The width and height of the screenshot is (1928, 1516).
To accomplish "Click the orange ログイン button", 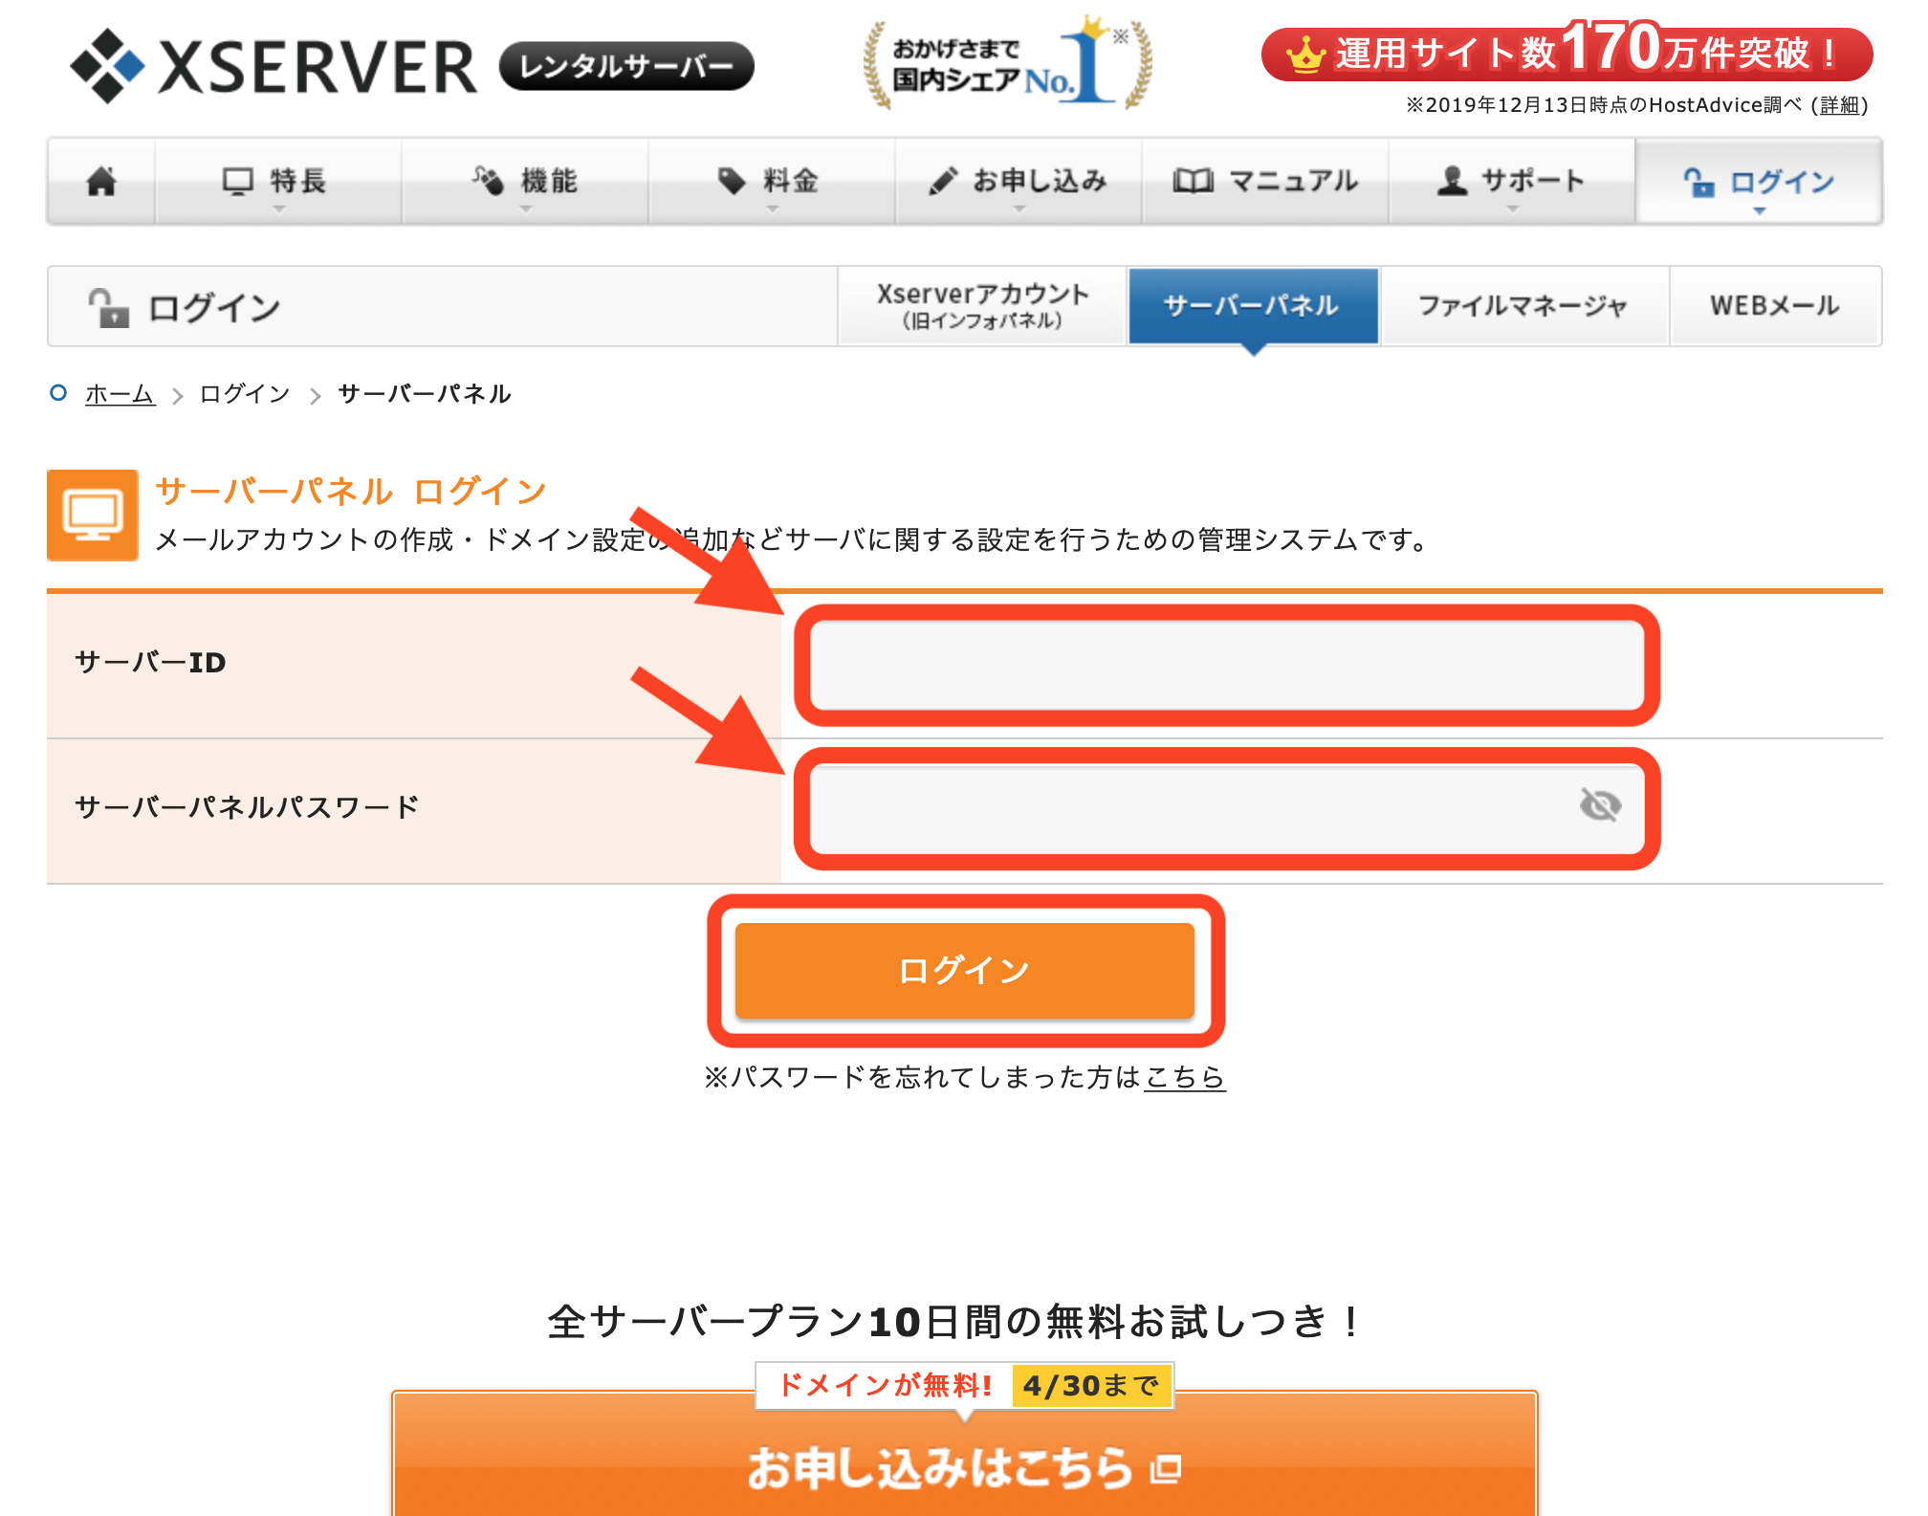I will pyautogui.click(x=965, y=971).
